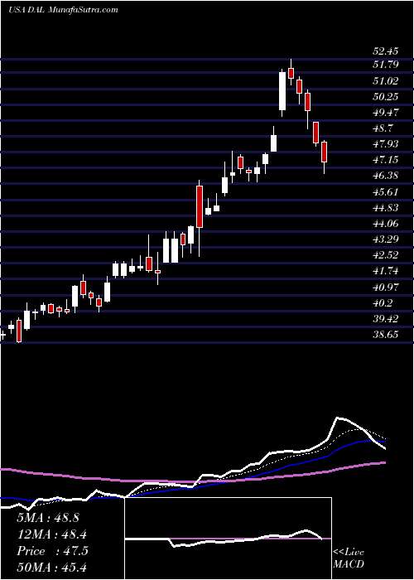Click the 41.74 price axis label
This screenshot has height=580, width=414.
386,271
